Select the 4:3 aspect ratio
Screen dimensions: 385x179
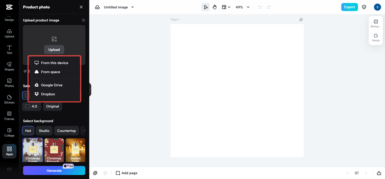[32, 106]
